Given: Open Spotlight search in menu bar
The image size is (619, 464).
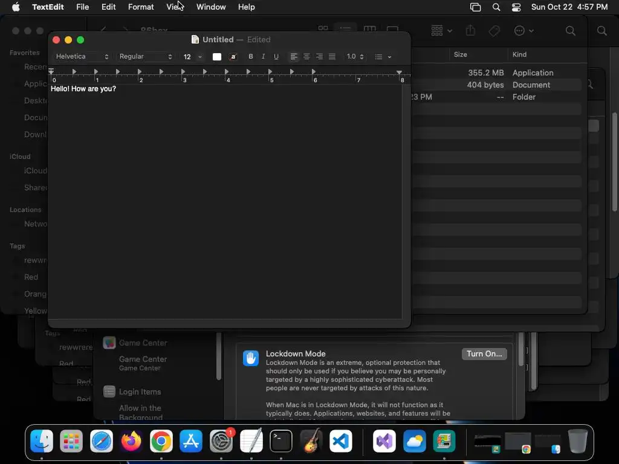Looking at the screenshot, I should (x=496, y=7).
